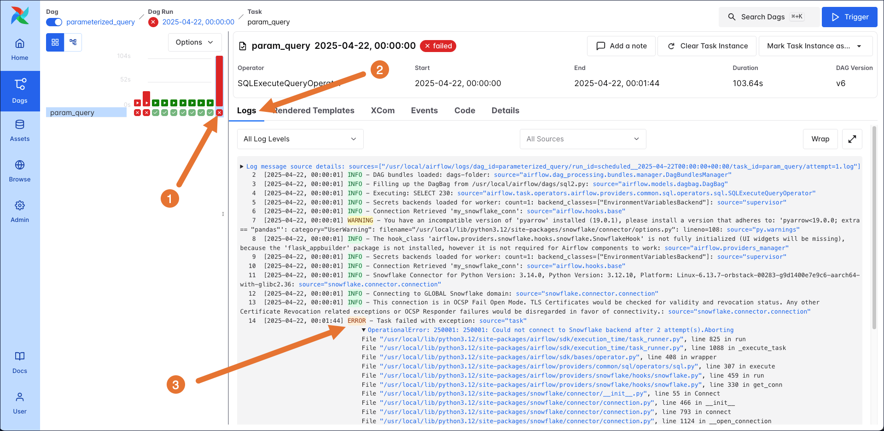The height and width of the screenshot is (431, 884).
Task: Click Clear Task Instance
Action: pos(707,46)
